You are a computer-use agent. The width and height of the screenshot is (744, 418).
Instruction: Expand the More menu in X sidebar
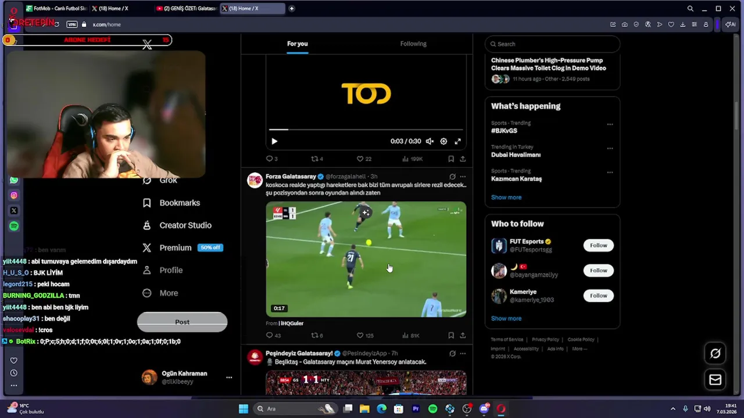coord(160,293)
